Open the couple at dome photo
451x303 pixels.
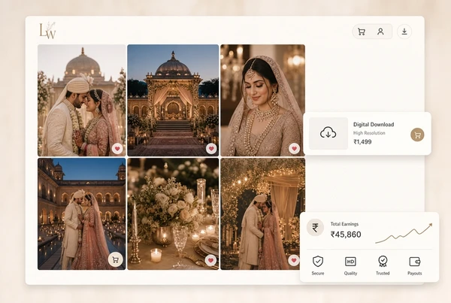[x=82, y=100]
